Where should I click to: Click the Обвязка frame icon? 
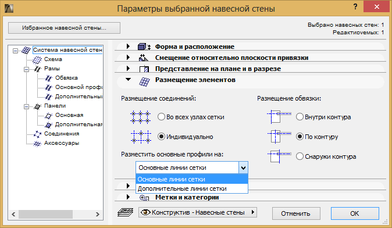[x=48, y=78]
